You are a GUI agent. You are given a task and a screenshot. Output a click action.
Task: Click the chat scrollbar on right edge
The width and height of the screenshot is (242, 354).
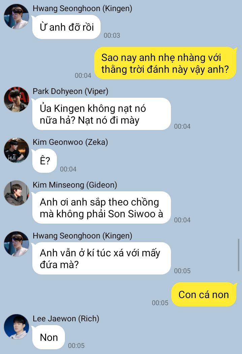(x=239, y=255)
